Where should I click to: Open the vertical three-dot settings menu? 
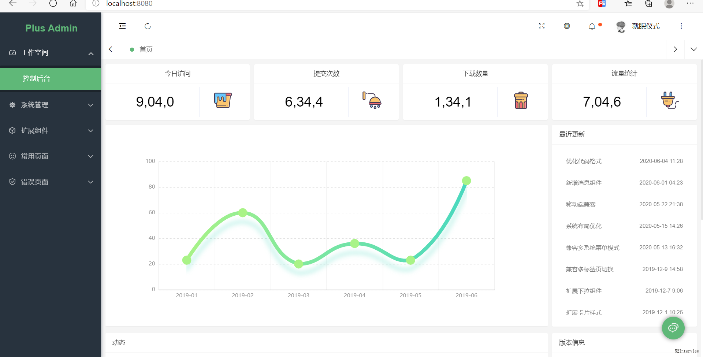pyautogui.click(x=681, y=26)
